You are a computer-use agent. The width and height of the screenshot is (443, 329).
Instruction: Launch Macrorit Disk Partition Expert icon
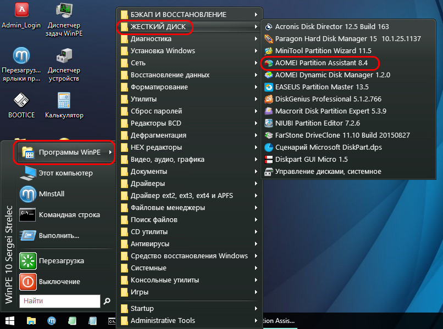pyautogui.click(x=268, y=111)
